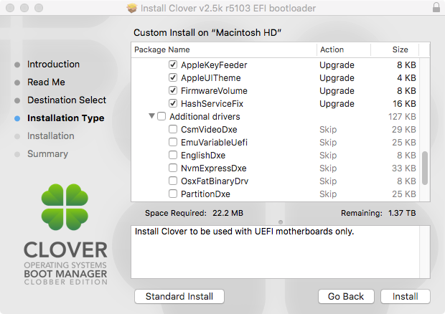Click the Go Back button

click(x=346, y=296)
